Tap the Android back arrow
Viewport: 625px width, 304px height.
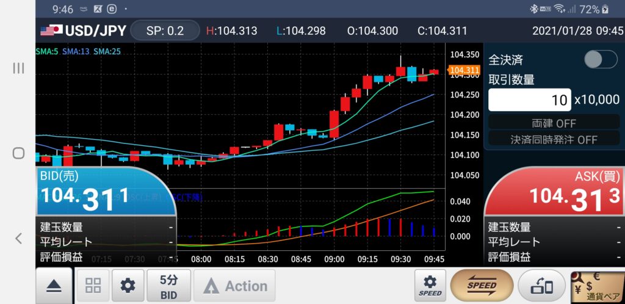18,239
